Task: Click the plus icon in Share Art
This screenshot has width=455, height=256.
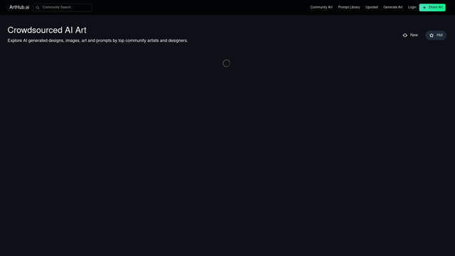Action: pyautogui.click(x=424, y=8)
